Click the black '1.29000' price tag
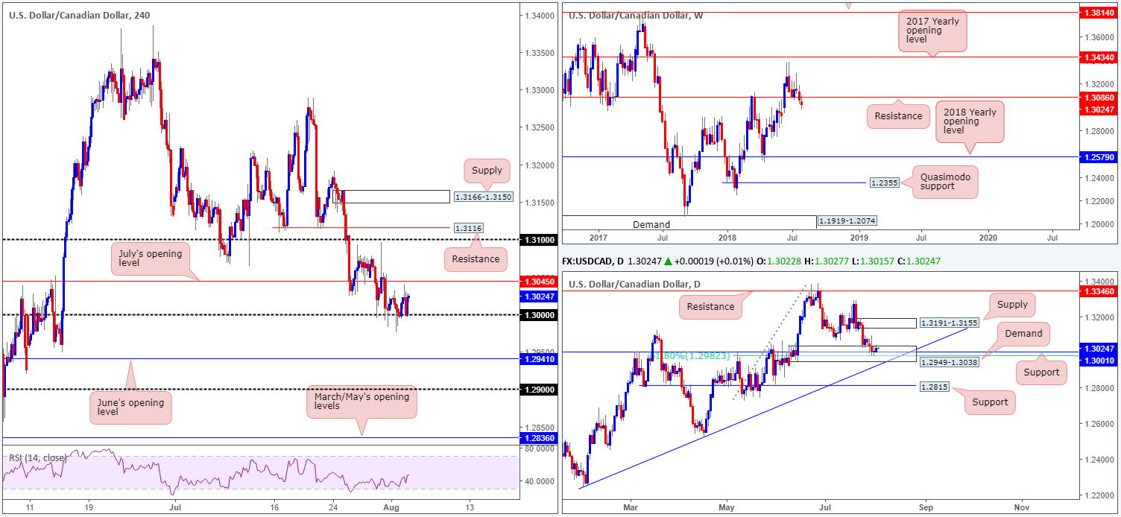The width and height of the screenshot is (1121, 517). click(x=539, y=389)
